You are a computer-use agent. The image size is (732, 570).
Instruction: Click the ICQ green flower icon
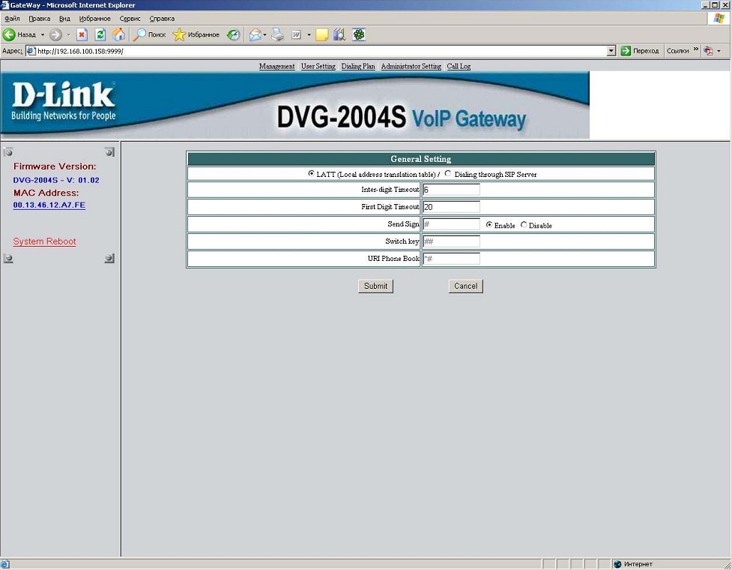coord(359,34)
